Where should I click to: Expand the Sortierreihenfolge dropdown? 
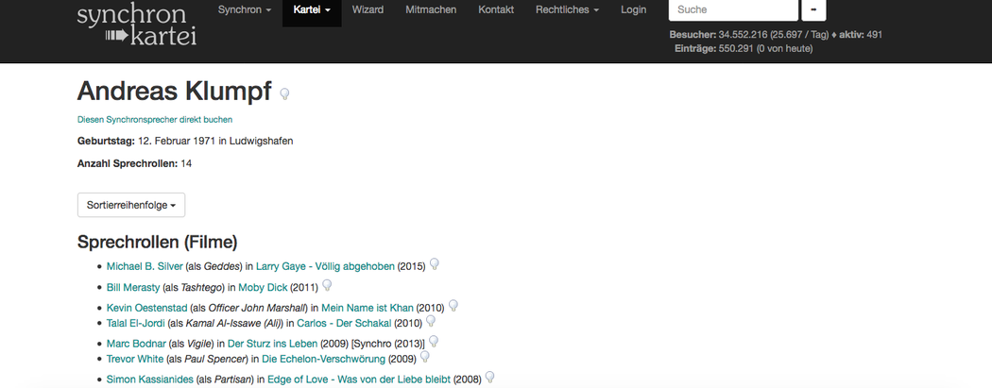tap(131, 206)
